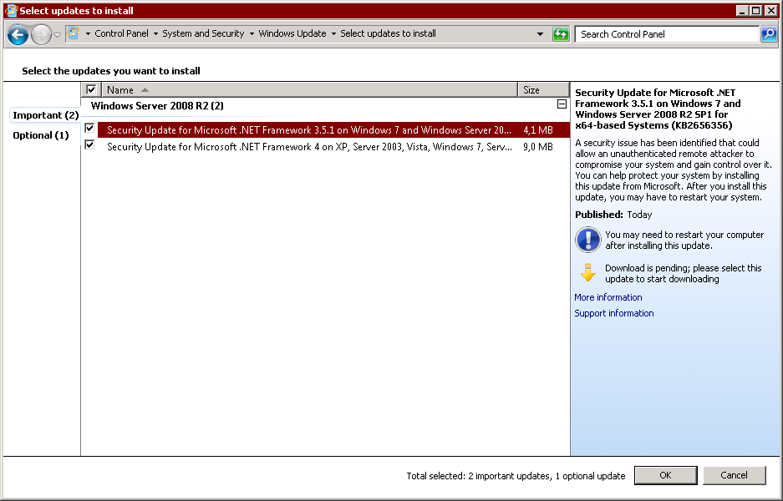Image resolution: width=783 pixels, height=501 pixels.
Task: Click the blue restart warning icon
Action: tap(587, 240)
